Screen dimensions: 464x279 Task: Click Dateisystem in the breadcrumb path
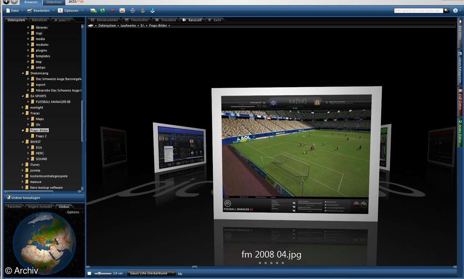coord(107,26)
